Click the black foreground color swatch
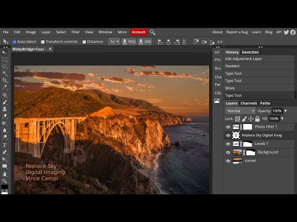Viewport: 297px width, 222px height. pyautogui.click(x=4, y=187)
